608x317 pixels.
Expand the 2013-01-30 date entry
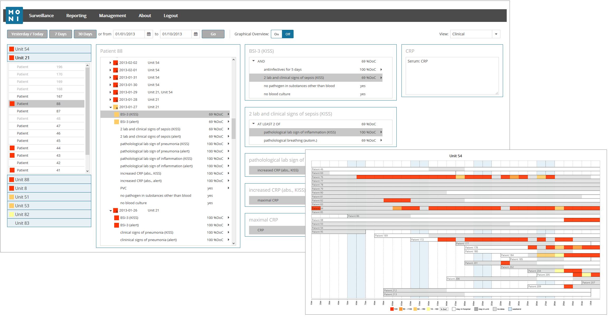point(110,85)
